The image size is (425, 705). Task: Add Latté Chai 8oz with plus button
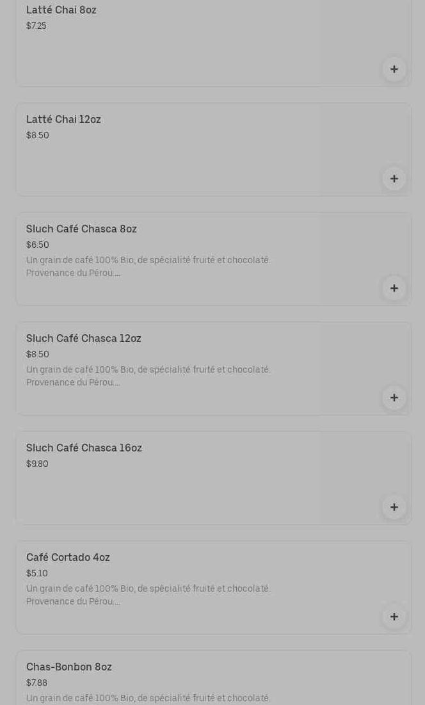coord(394,69)
